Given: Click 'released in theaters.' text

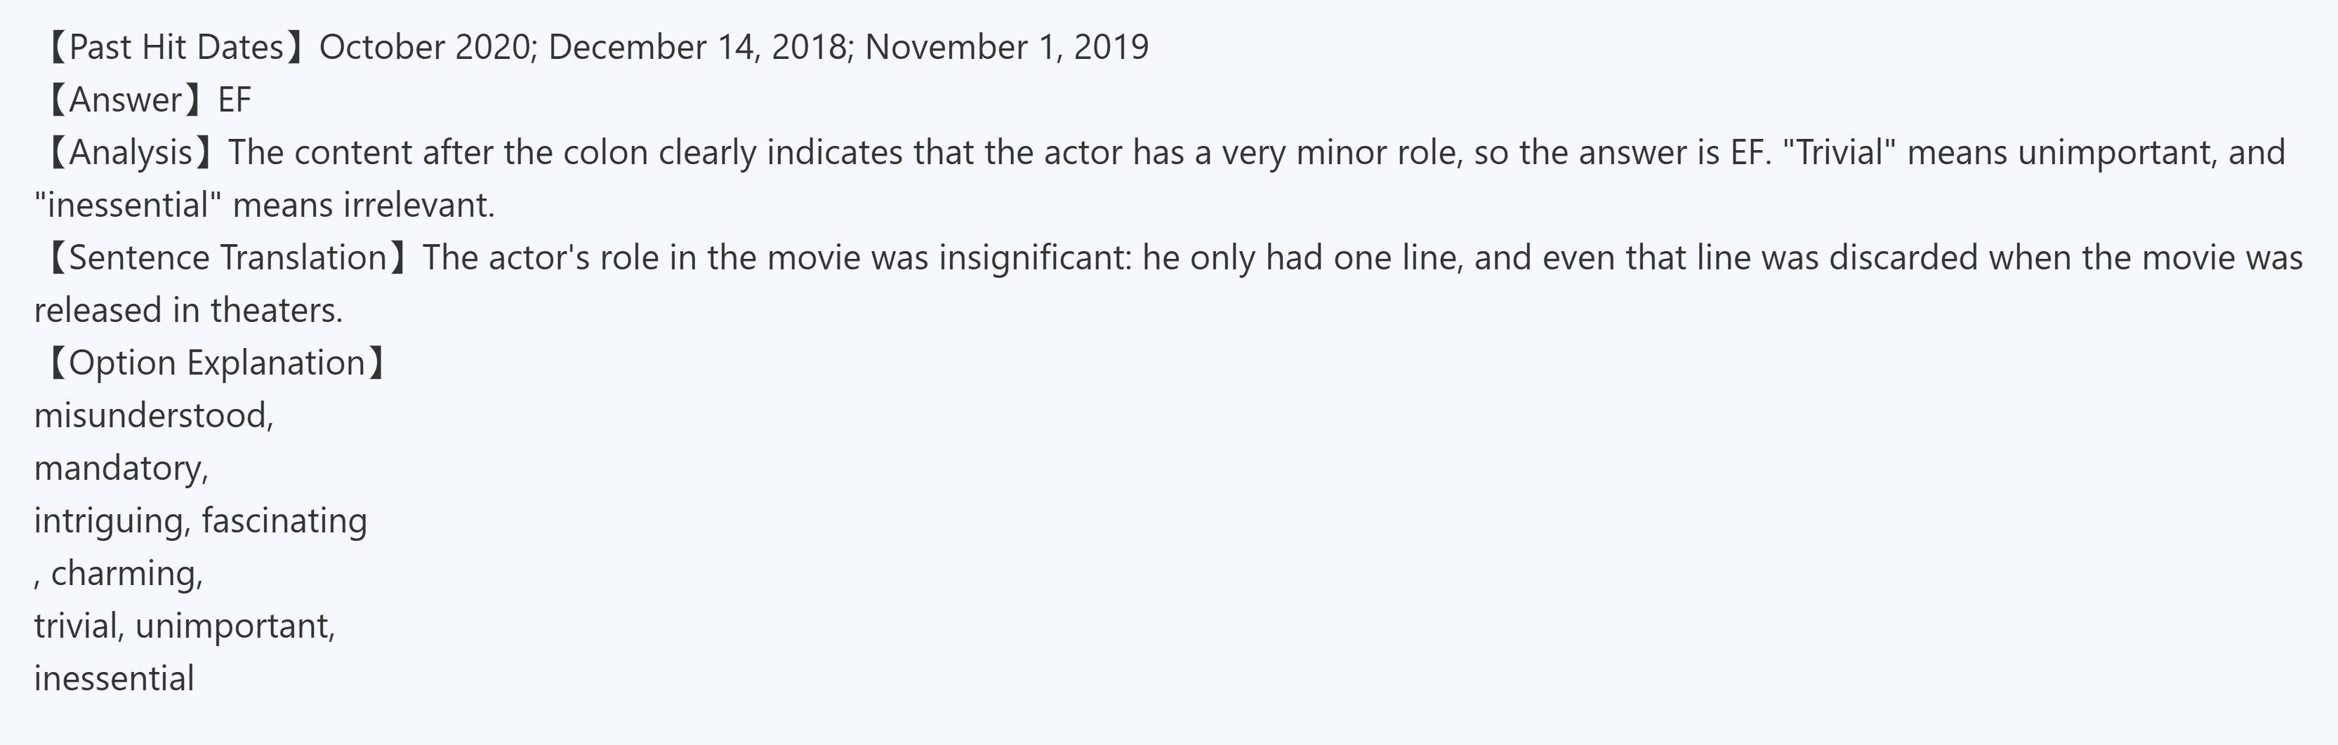Looking at the screenshot, I should point(188,311).
